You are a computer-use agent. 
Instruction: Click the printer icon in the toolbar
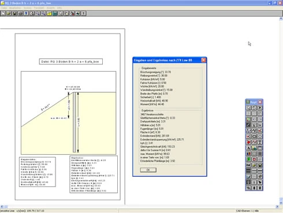tap(20, 13)
